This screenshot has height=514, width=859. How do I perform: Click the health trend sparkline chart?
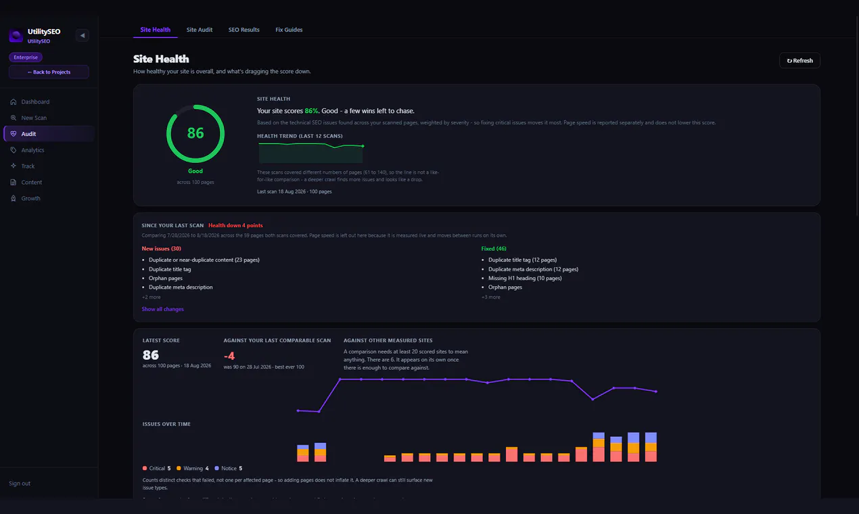[x=311, y=152]
